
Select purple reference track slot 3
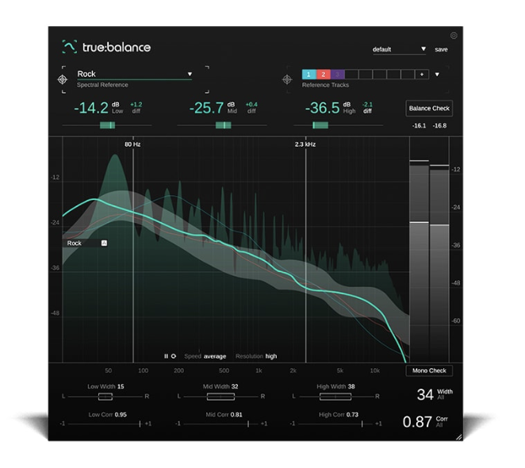pos(338,75)
